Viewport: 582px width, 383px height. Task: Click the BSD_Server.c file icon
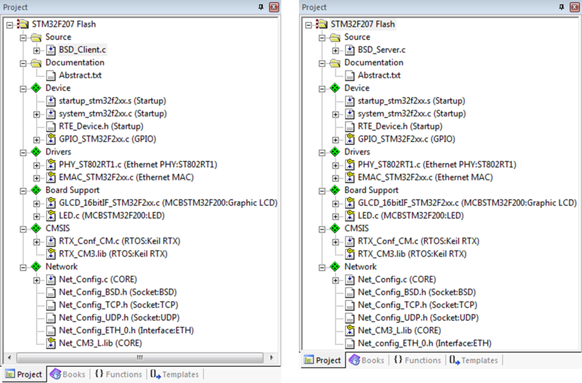351,50
